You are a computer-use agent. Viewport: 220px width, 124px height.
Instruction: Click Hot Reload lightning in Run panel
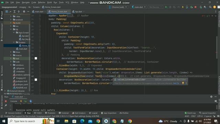[21, 101]
